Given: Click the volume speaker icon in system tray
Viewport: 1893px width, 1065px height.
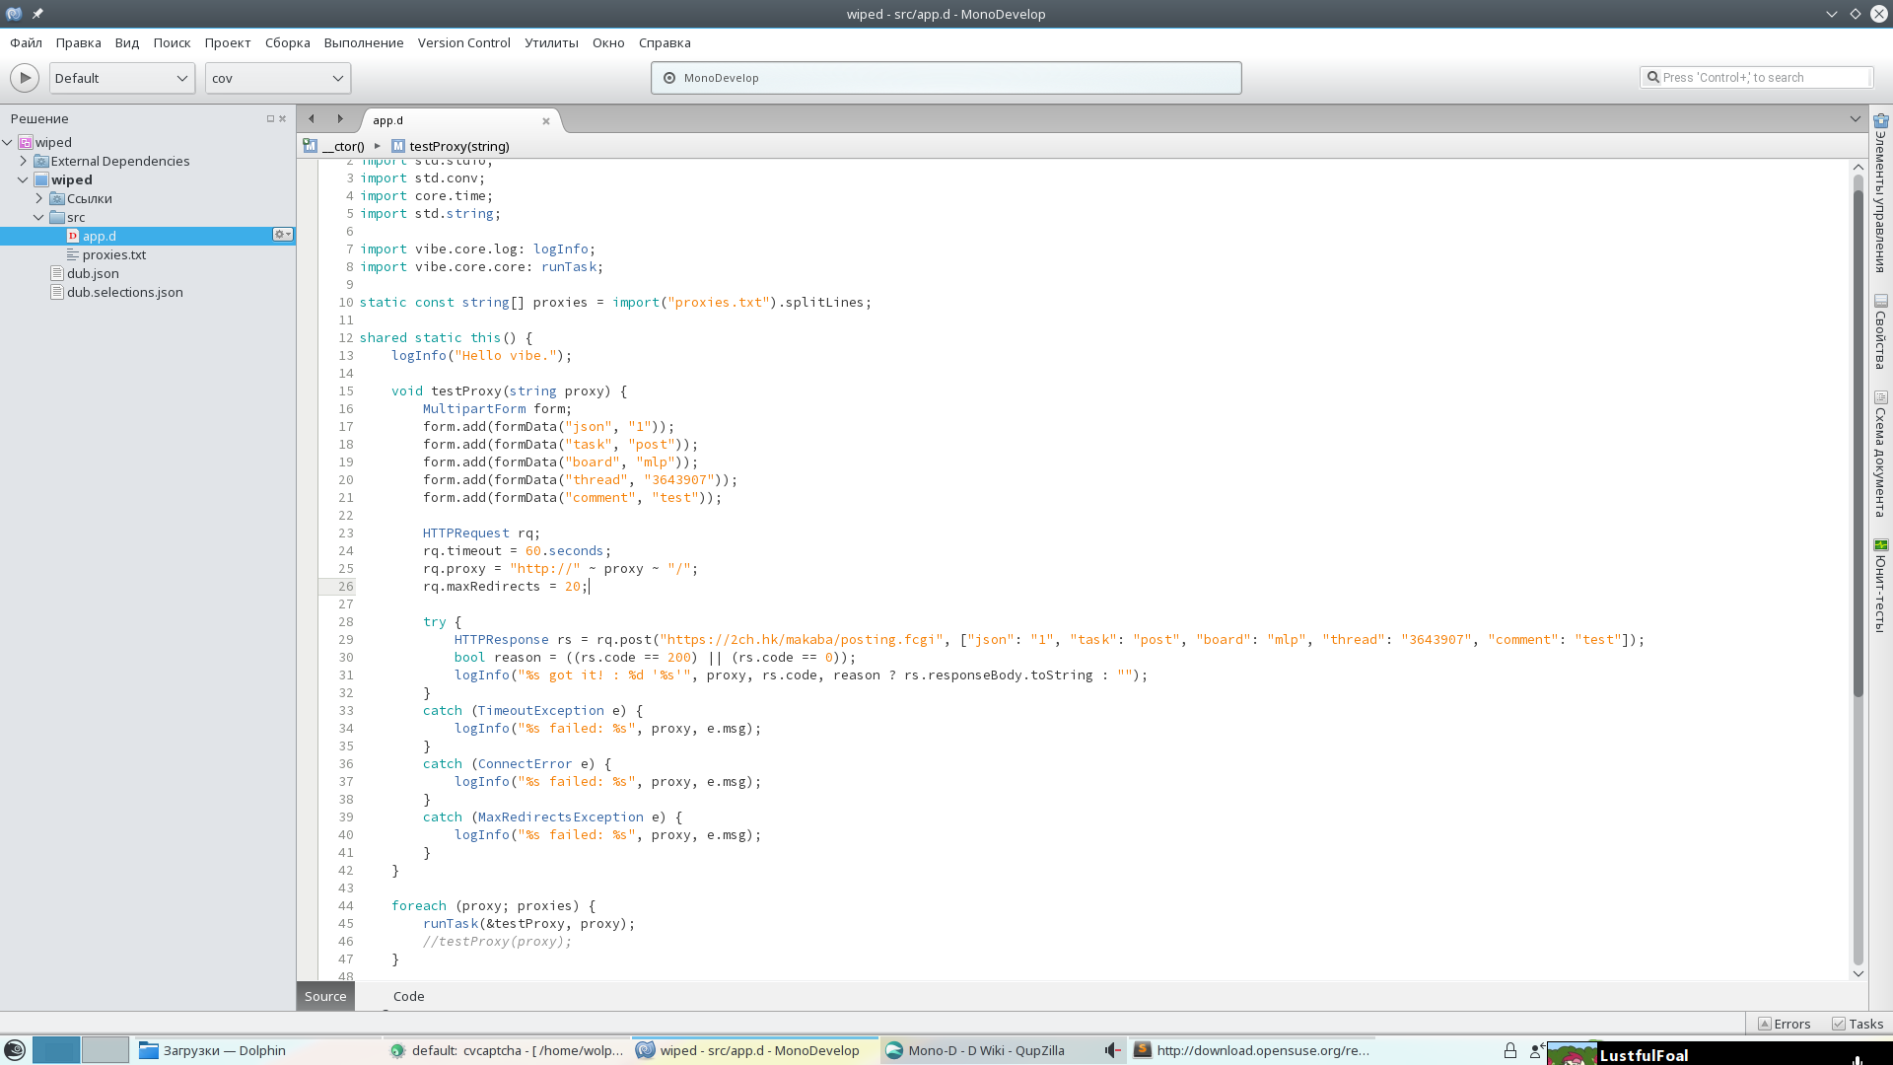Looking at the screenshot, I should [x=1112, y=1051].
